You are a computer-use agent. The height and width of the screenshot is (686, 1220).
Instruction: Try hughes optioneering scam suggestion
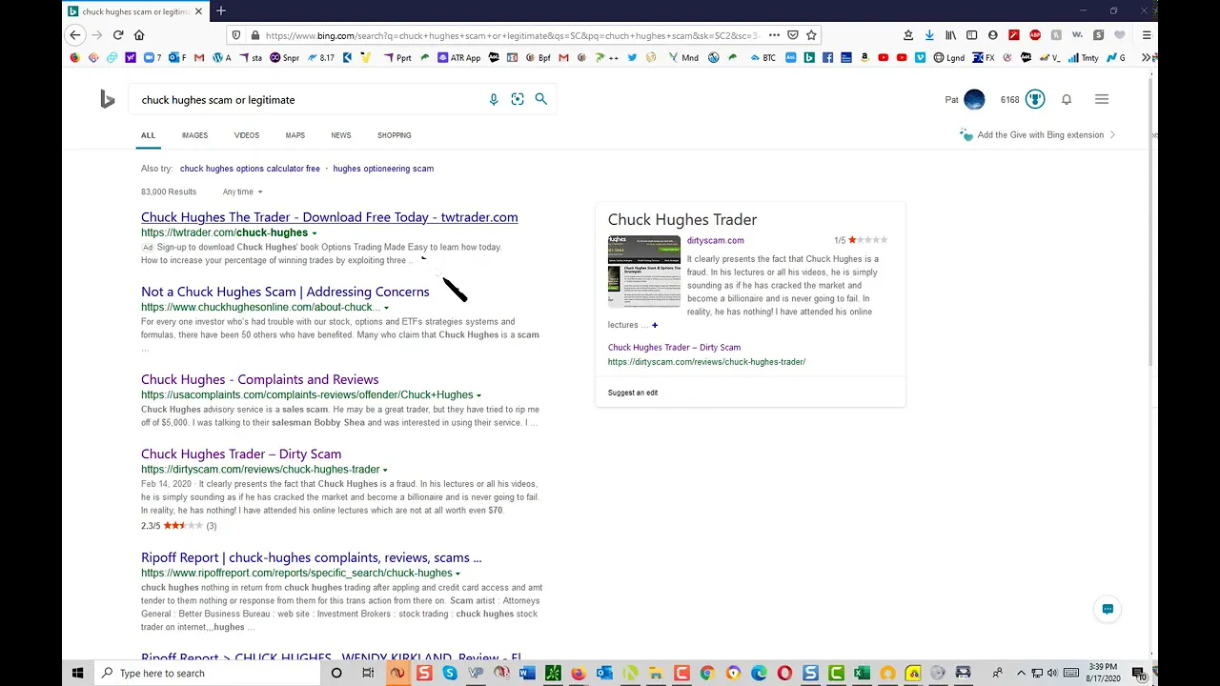(383, 169)
